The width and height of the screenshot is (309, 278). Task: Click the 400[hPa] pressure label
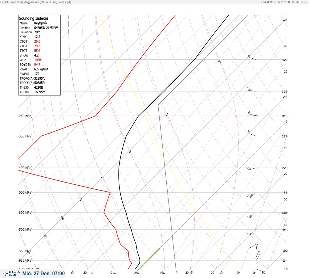(26, 168)
